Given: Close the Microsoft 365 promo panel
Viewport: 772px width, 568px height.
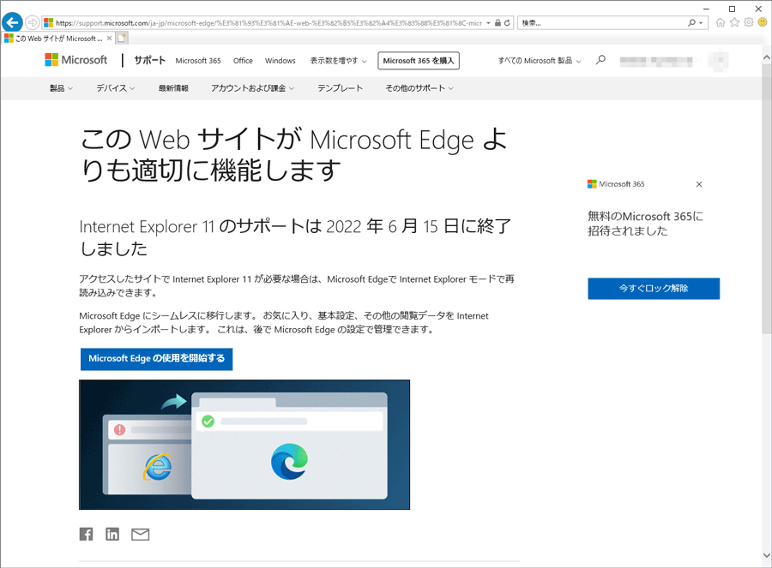Looking at the screenshot, I should tap(699, 184).
